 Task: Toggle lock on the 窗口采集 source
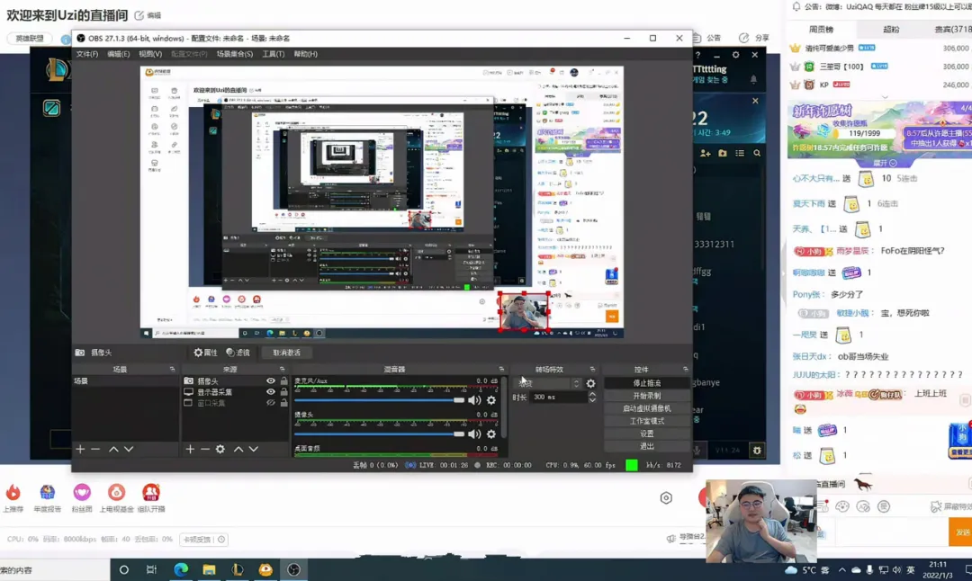[283, 403]
